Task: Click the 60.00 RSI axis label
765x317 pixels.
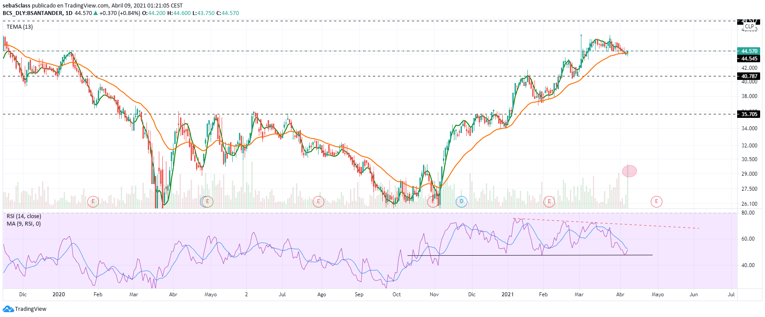Action: (748, 239)
